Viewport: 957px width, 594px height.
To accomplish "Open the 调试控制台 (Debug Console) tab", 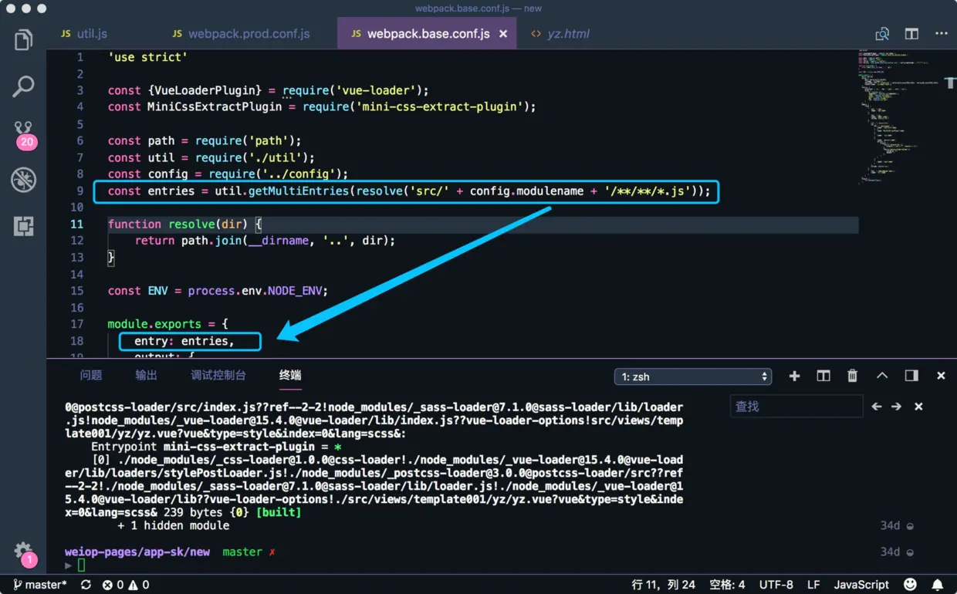I will coord(218,376).
